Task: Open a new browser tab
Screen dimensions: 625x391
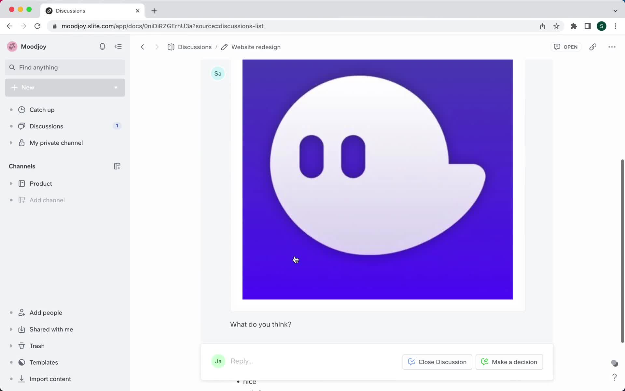Action: 154,11
